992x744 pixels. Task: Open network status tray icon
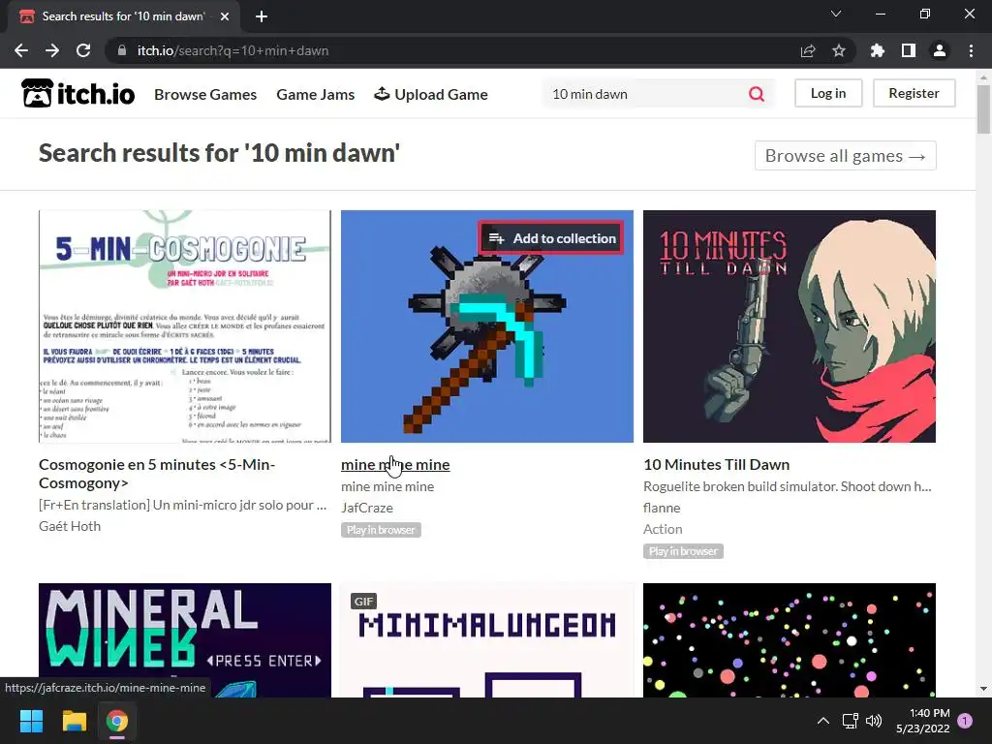pyautogui.click(x=850, y=721)
